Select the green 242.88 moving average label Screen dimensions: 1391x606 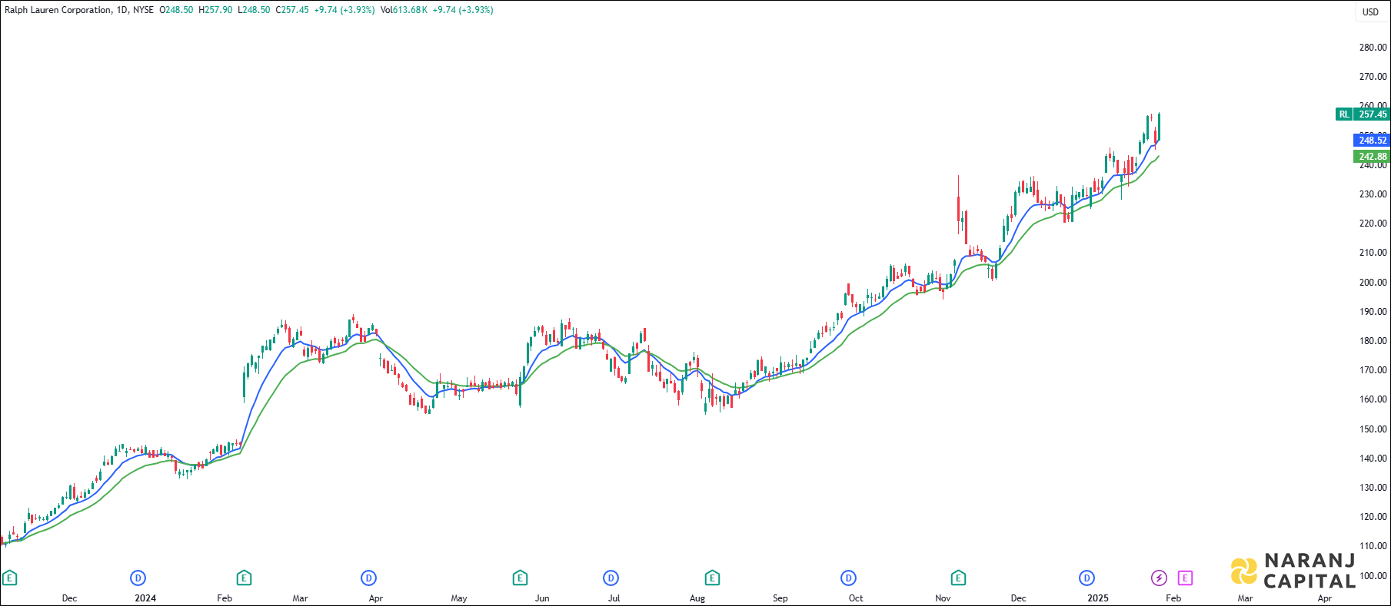coord(1373,157)
